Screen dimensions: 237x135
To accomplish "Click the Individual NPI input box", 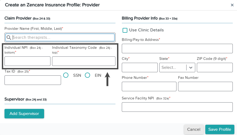I will point(27,61).
